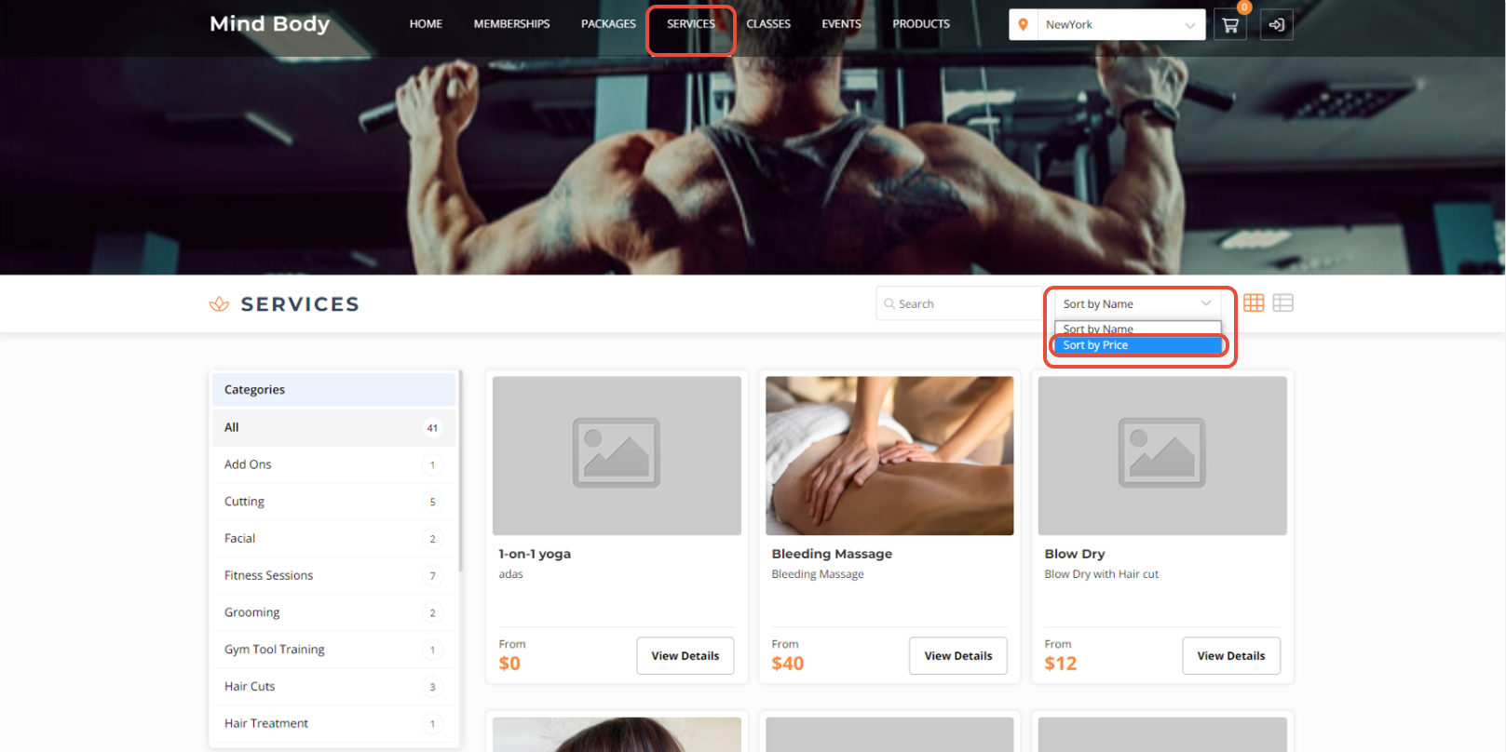Open the MEMBERSHIPS menu

511,24
